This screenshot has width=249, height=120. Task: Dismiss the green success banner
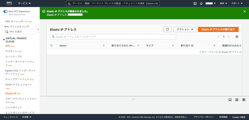click(245, 11)
